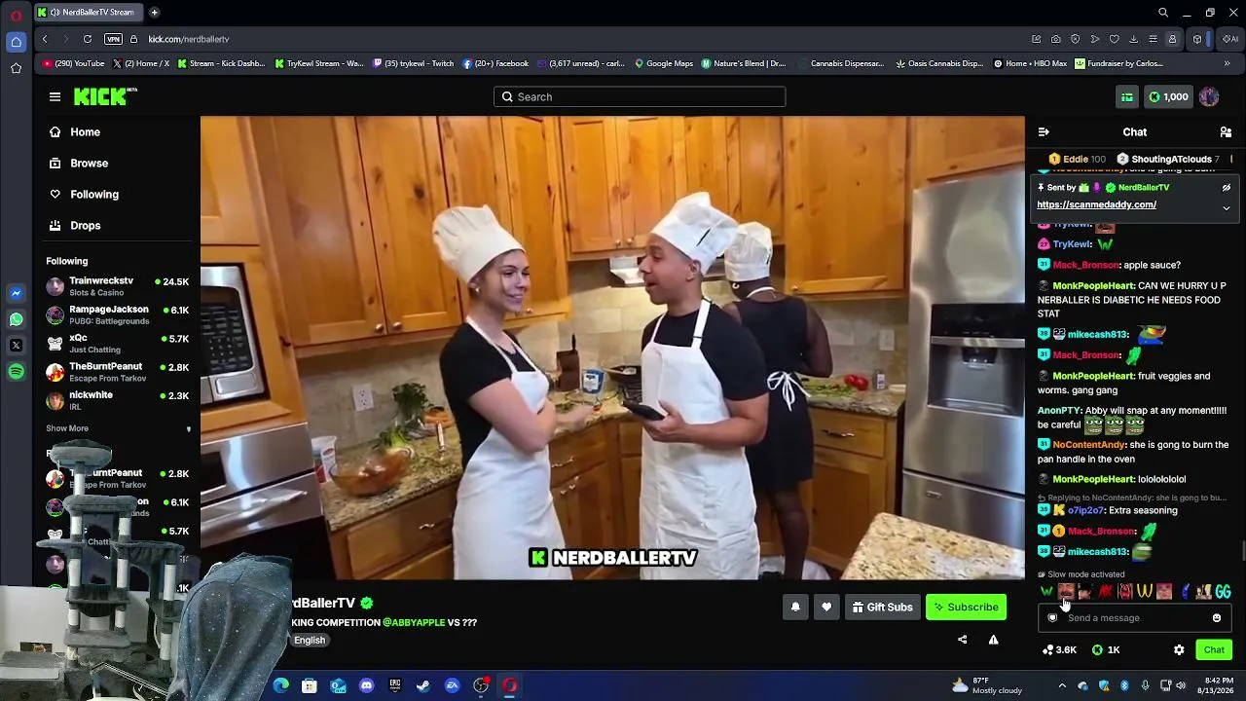
Task: Open the YouTube bookmark
Action: tap(74, 63)
